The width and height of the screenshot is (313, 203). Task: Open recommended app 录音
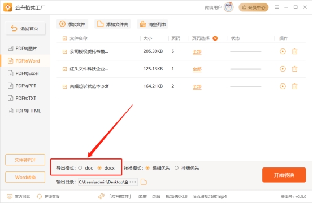coord(156,197)
